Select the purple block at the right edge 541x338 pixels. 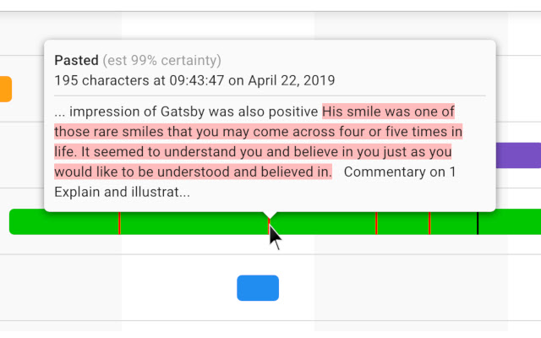[x=517, y=155]
